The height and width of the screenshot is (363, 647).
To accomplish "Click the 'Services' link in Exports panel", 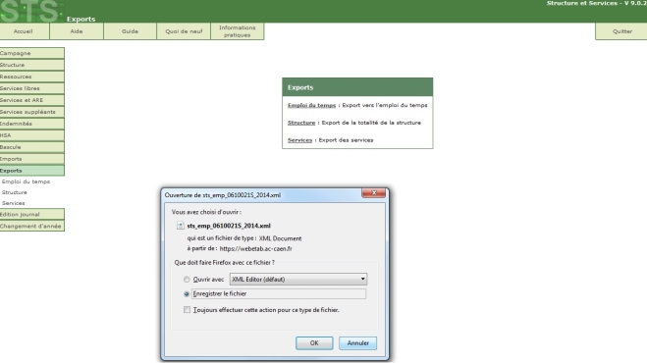I will point(299,140).
